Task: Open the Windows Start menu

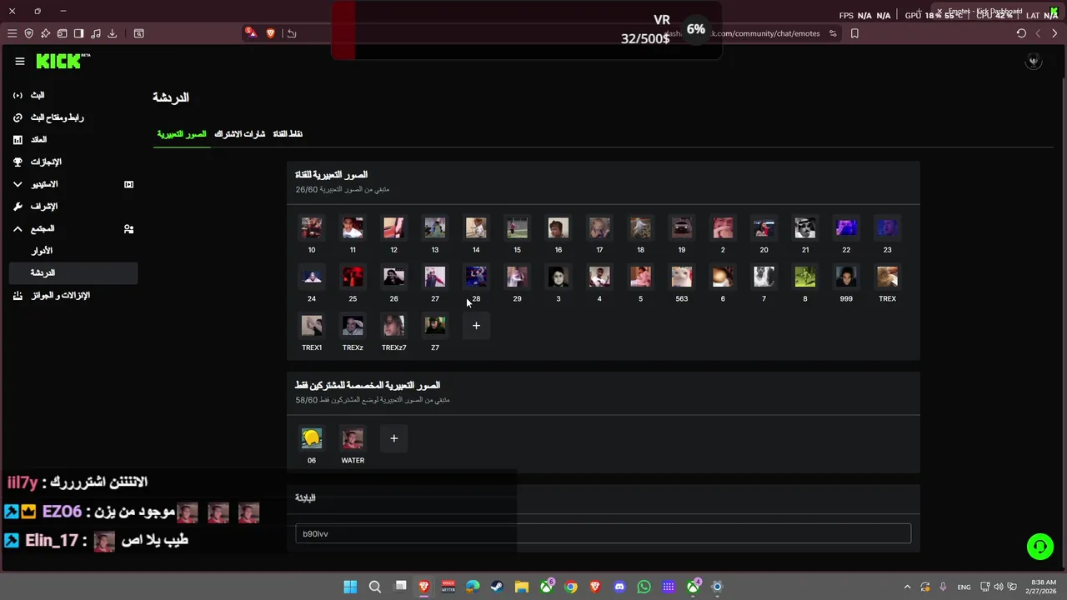Action: (x=350, y=587)
